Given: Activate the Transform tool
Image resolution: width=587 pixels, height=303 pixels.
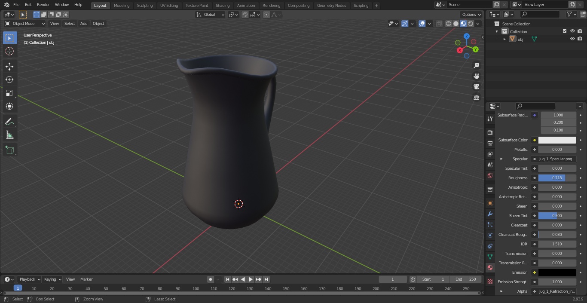Looking at the screenshot, I should (9, 106).
